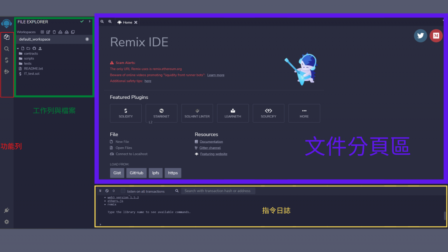Click the Remix logo icon

pos(6,24)
